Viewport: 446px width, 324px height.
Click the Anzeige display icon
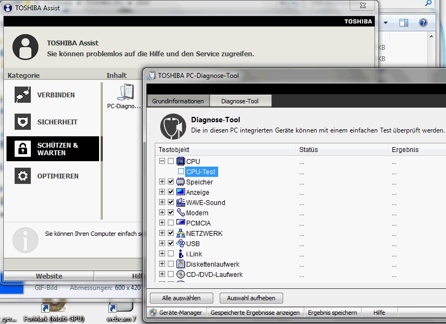click(181, 192)
